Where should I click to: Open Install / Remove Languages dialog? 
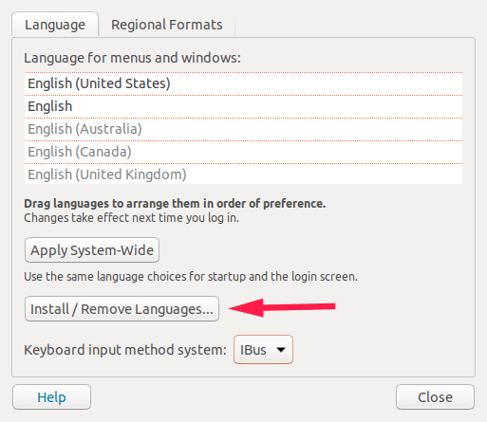point(122,309)
